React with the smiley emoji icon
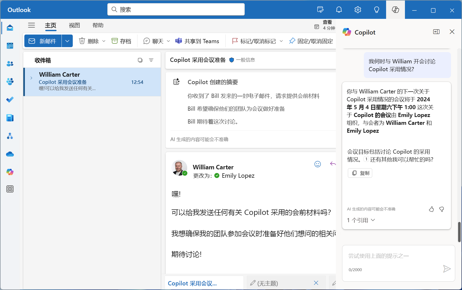Screen dimensions: 462x290 coord(318,164)
